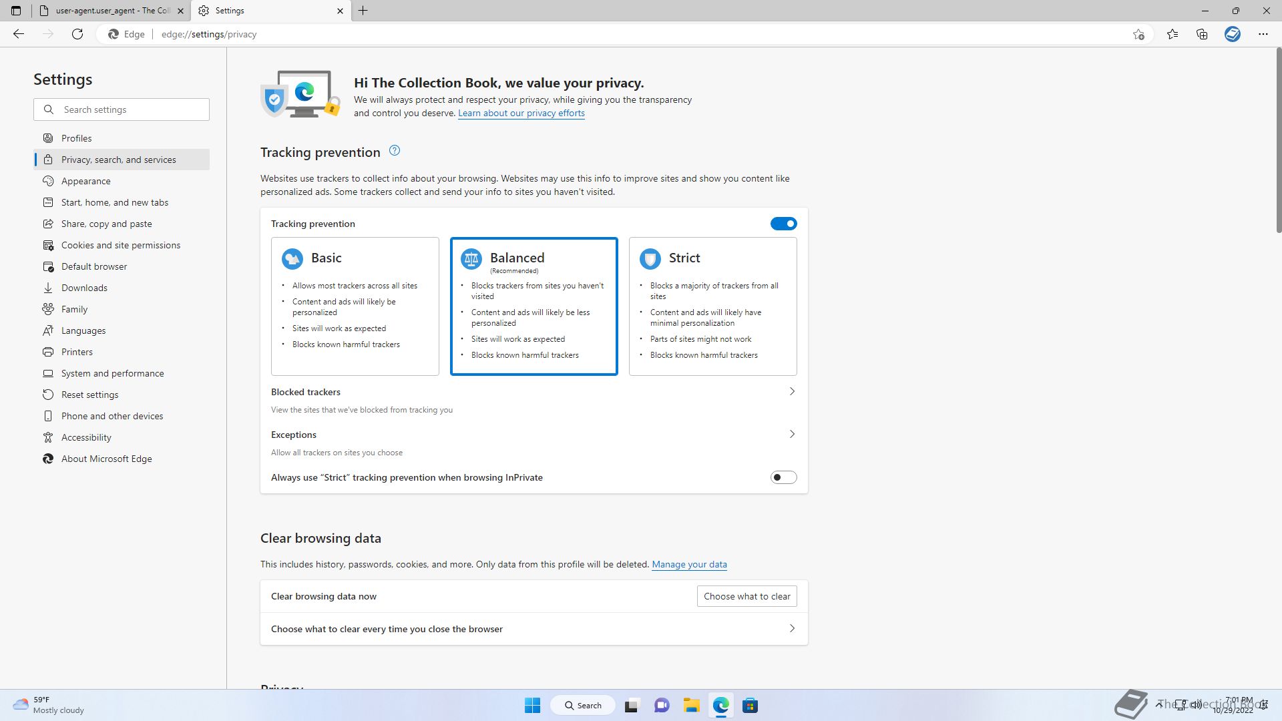Viewport: 1282px width, 721px height.
Task: Click the Profiles sidebar icon
Action: pyautogui.click(x=48, y=138)
